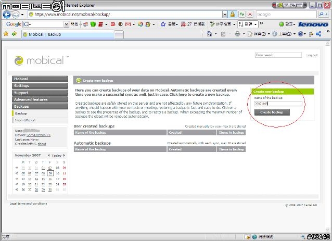
Task: Click the blue share-style icon at the end of the command bar
Action: [318, 34]
